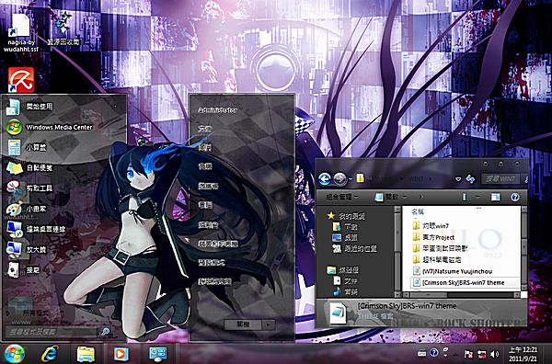Open the volume speaker icon in the tray
Viewport: 552px width, 364px height.
pyautogui.click(x=495, y=354)
